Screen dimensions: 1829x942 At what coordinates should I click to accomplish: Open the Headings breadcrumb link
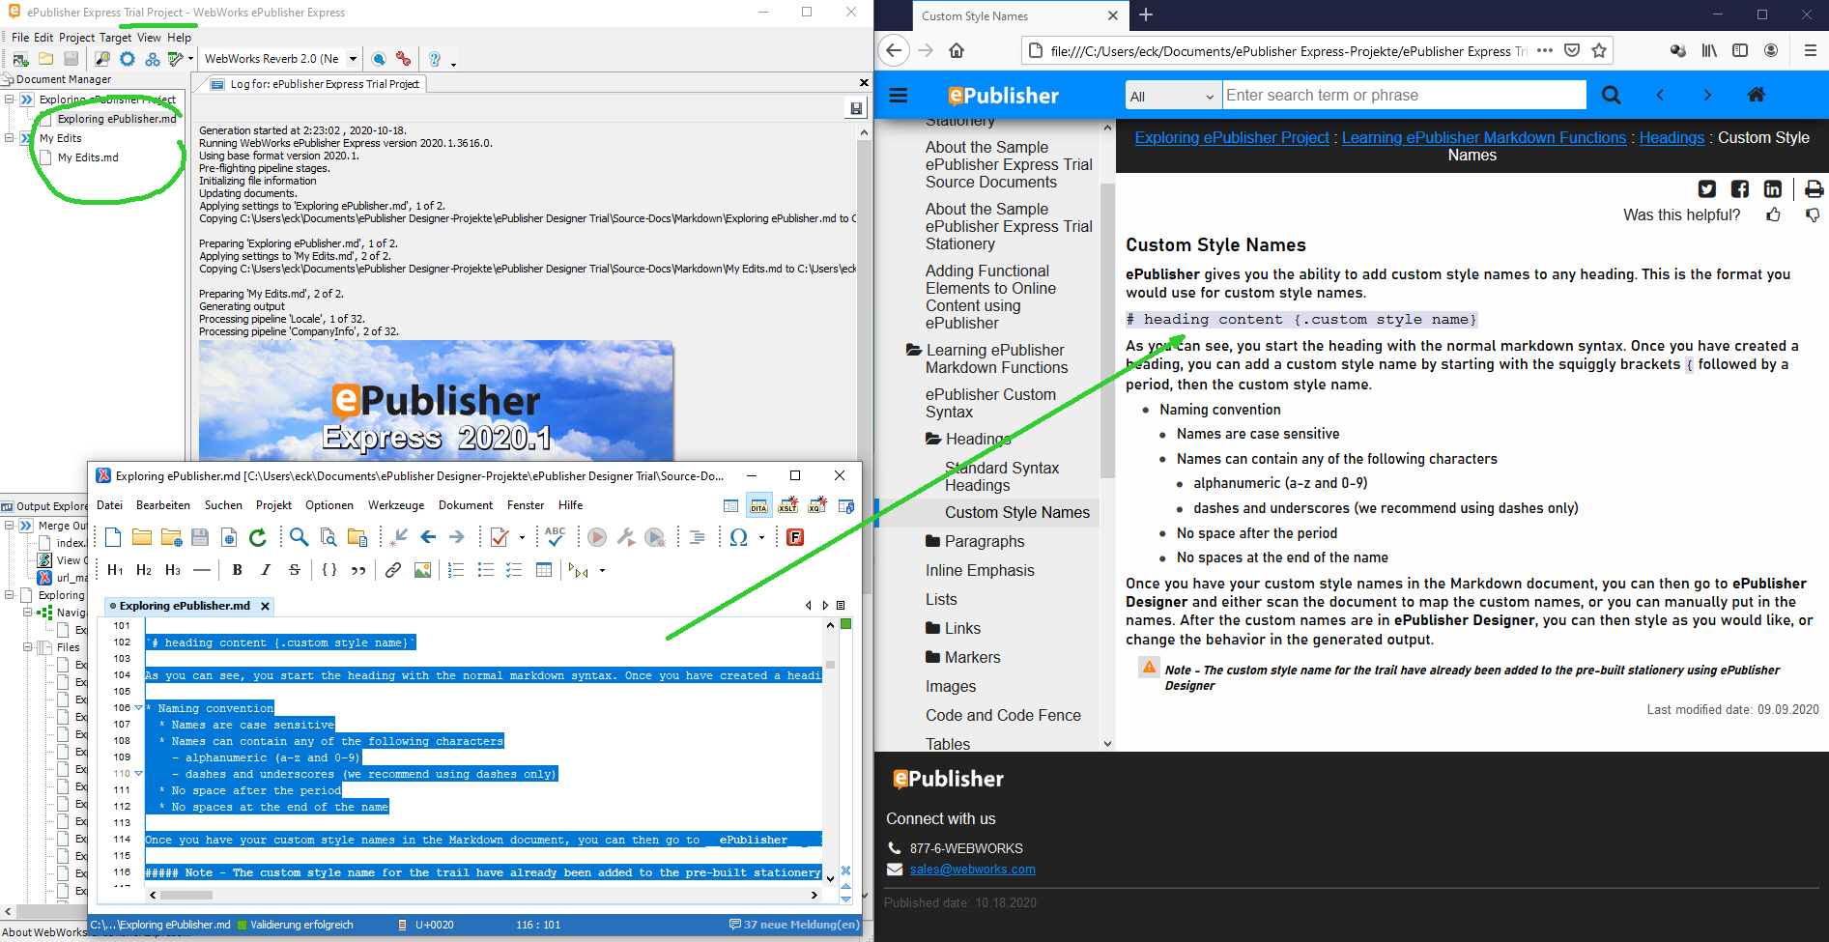point(1671,137)
